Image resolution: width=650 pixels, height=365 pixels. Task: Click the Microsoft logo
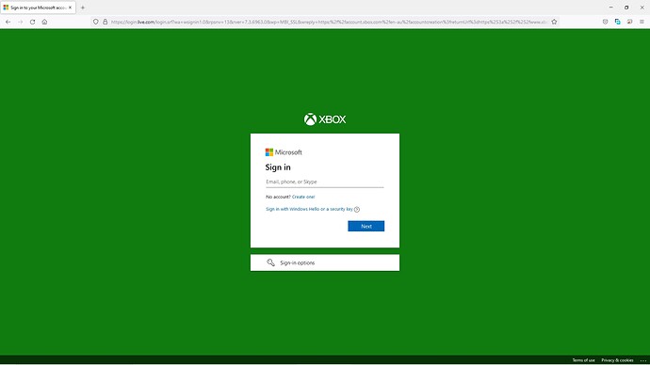284,152
